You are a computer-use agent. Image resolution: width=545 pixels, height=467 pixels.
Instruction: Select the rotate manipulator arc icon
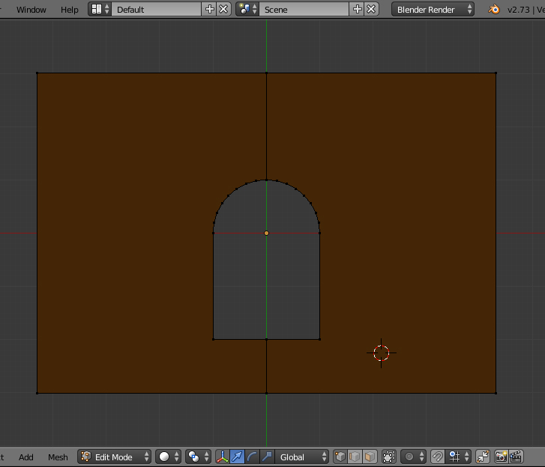coord(252,457)
